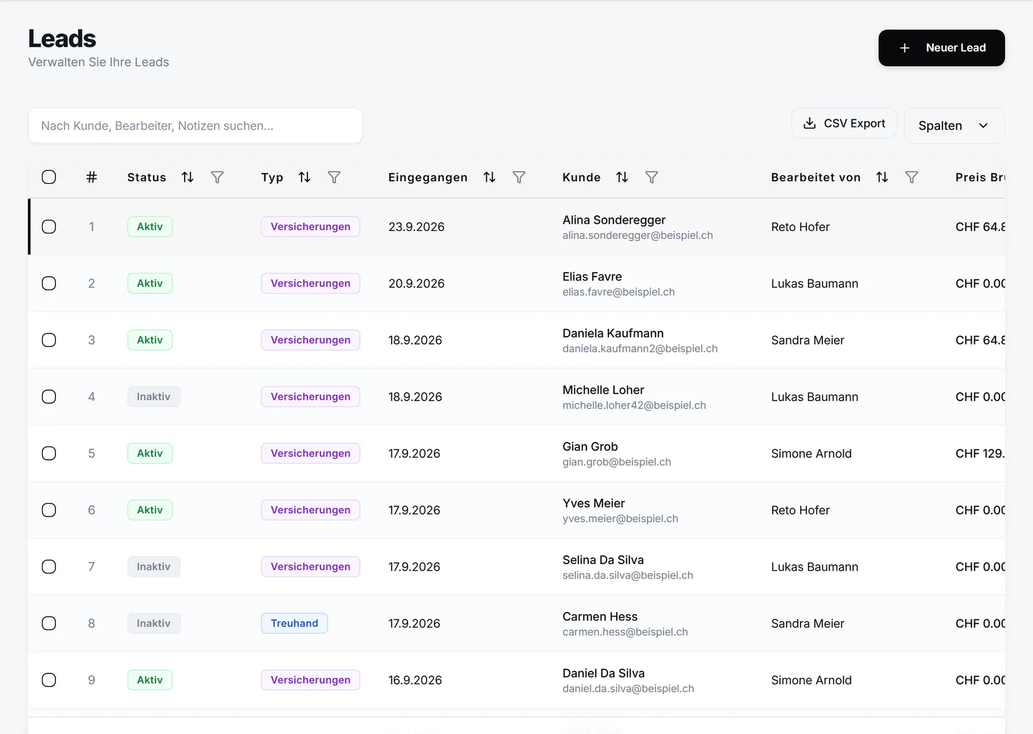Check the Gian Grob row checkbox
This screenshot has height=734, width=1033.
(49, 454)
